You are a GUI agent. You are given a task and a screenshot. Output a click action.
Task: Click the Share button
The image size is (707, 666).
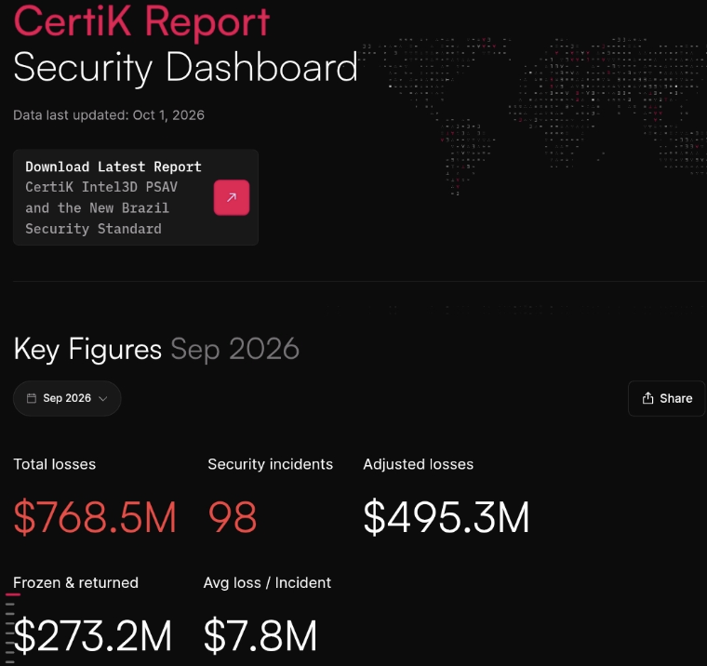(666, 398)
